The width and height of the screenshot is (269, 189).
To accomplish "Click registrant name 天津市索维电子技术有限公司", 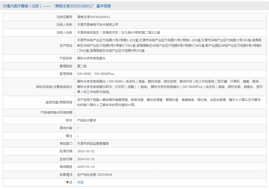I will [x=97, y=25].
